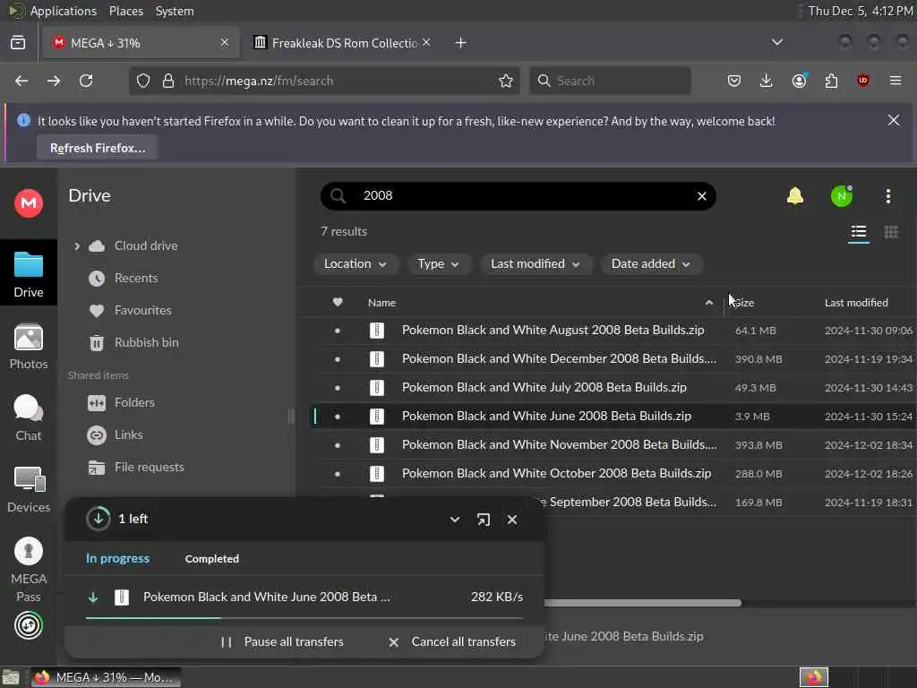This screenshot has height=688, width=917.
Task: Cancel all transfers
Action: coord(452,641)
